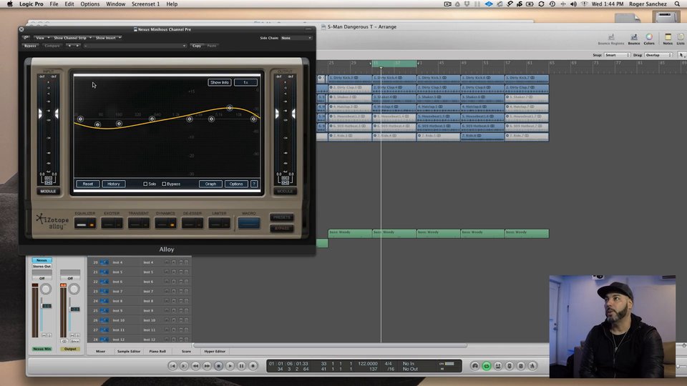
Task: Click the track icon for Inst 8
Action: click(x=104, y=301)
